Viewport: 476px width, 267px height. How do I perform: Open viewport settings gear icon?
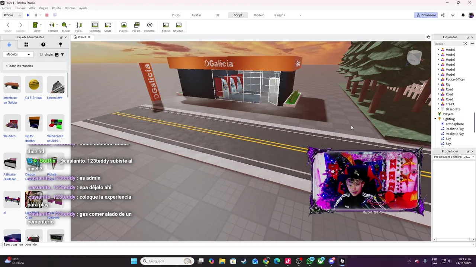pos(428,37)
